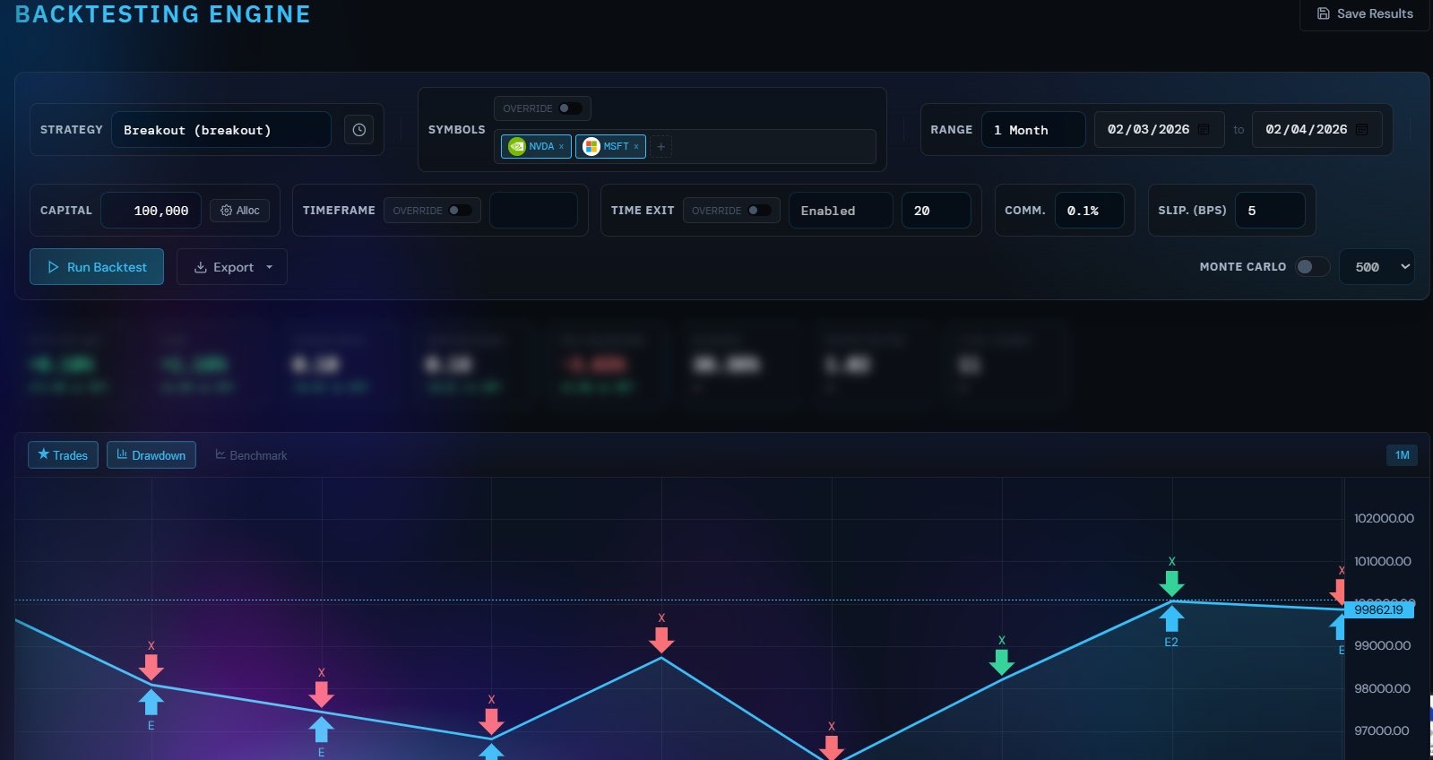This screenshot has width=1433, height=760.
Task: Open the empty timeframe dropdown
Action: (x=533, y=211)
